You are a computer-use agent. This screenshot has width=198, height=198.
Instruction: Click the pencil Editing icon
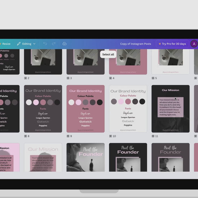pyautogui.click(x=19, y=44)
